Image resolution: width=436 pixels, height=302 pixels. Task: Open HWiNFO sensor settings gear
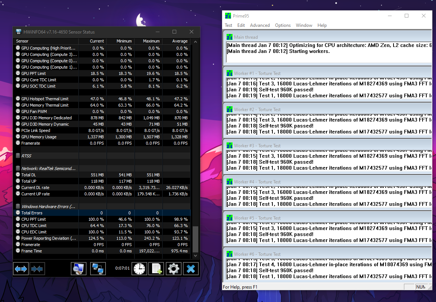[174, 269]
